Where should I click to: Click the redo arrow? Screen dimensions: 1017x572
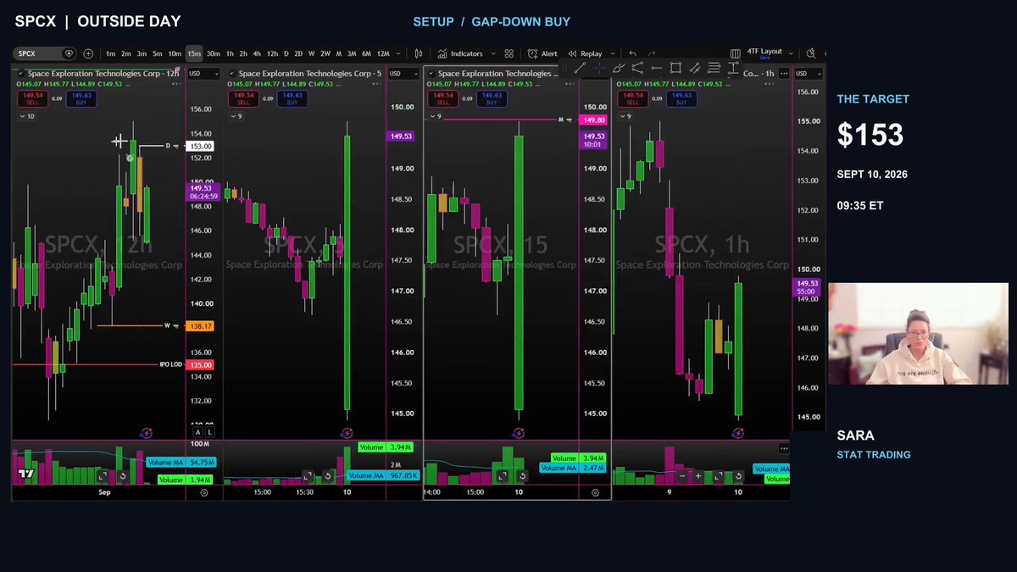[653, 53]
